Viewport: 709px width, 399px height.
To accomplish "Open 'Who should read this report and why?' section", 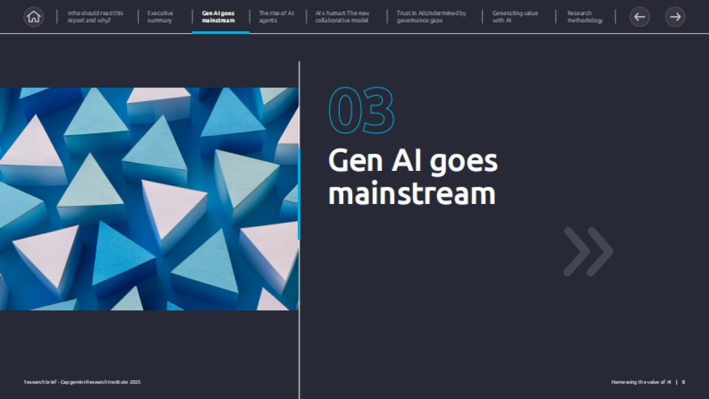I will (x=95, y=17).
